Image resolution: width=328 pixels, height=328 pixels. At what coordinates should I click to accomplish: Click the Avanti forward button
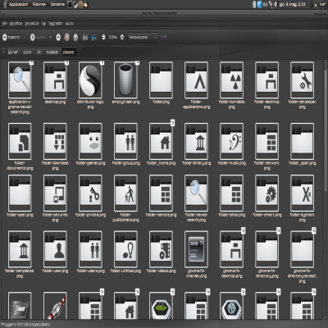pyautogui.click(x=38, y=37)
